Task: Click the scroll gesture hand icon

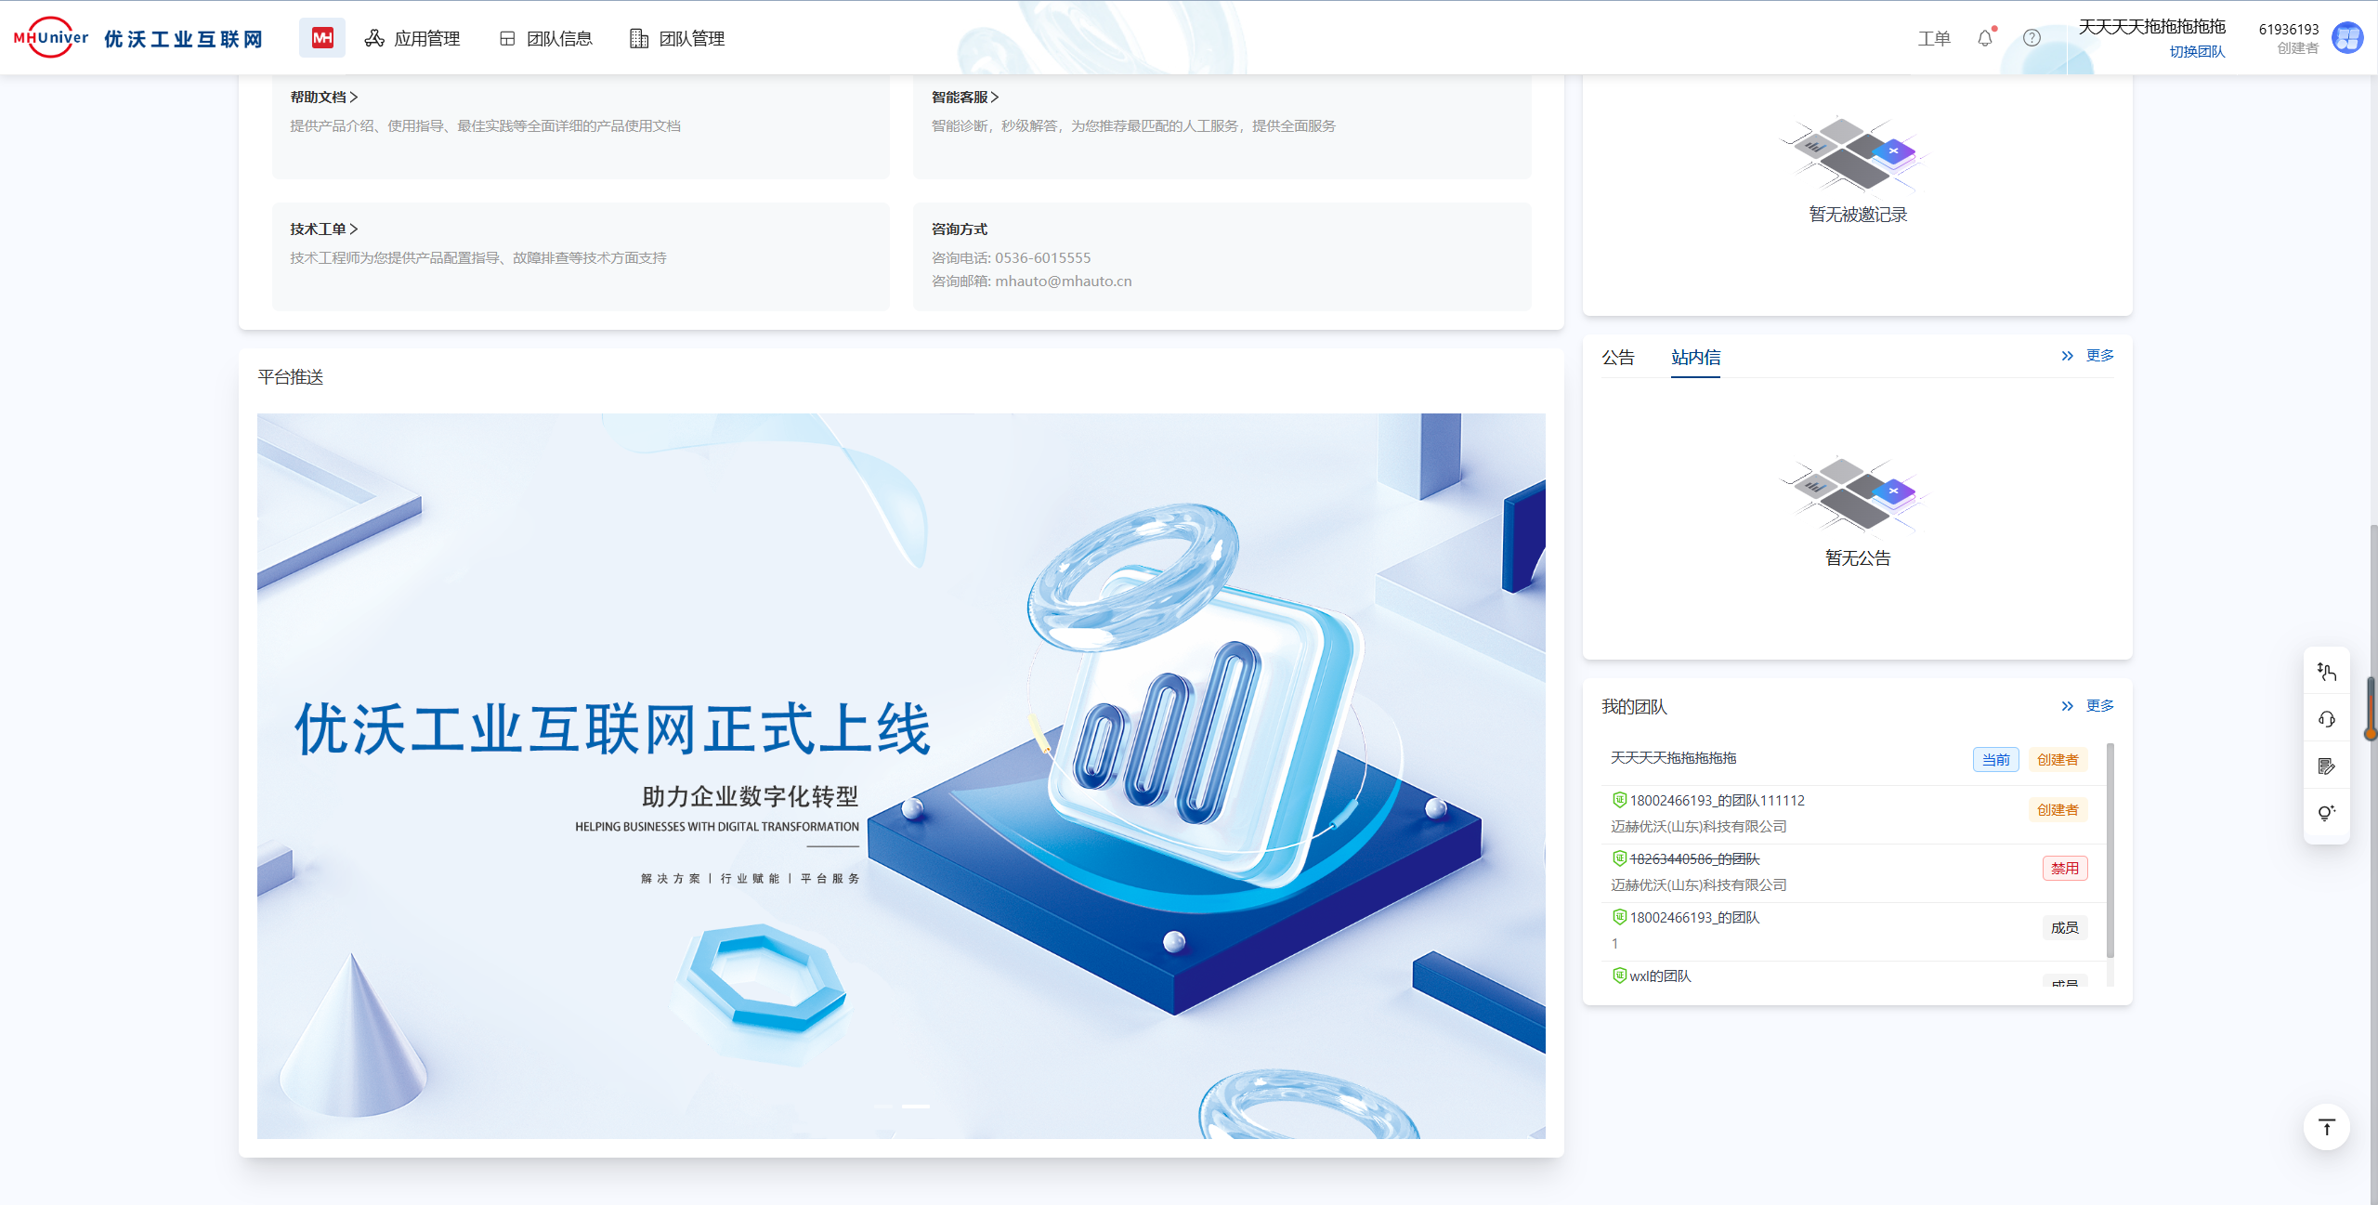Action: point(2326,672)
